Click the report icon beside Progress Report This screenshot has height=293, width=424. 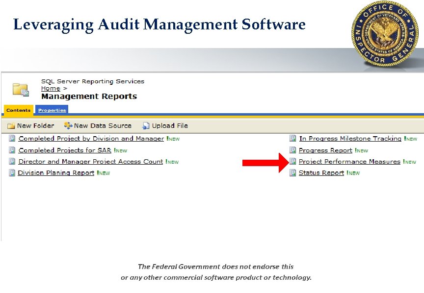292,150
